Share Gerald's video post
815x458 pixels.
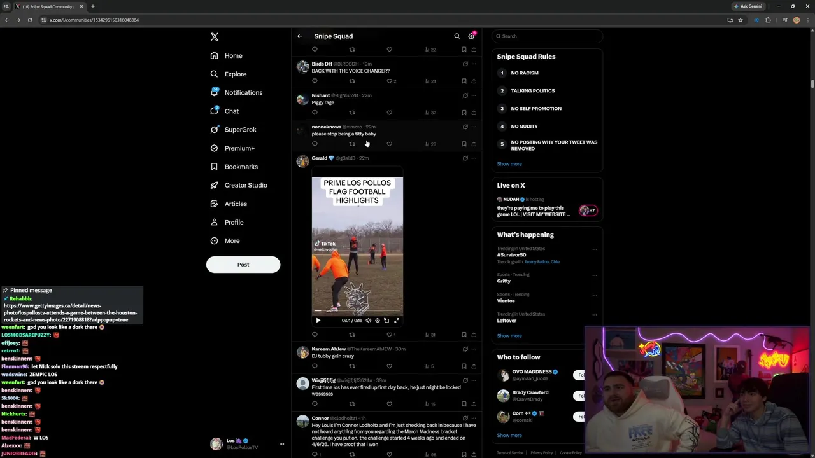pyautogui.click(x=474, y=335)
